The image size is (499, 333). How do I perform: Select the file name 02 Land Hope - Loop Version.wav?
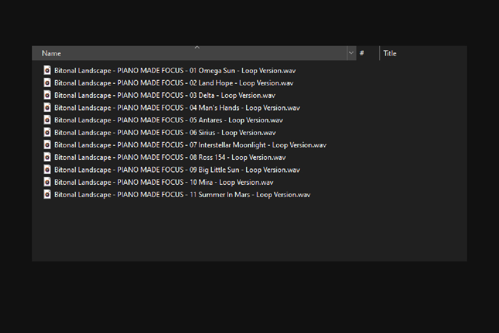(x=174, y=83)
